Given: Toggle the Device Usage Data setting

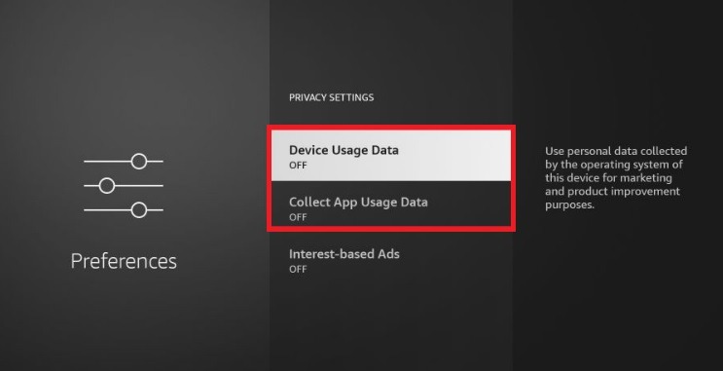Looking at the screenshot, I should point(390,156).
